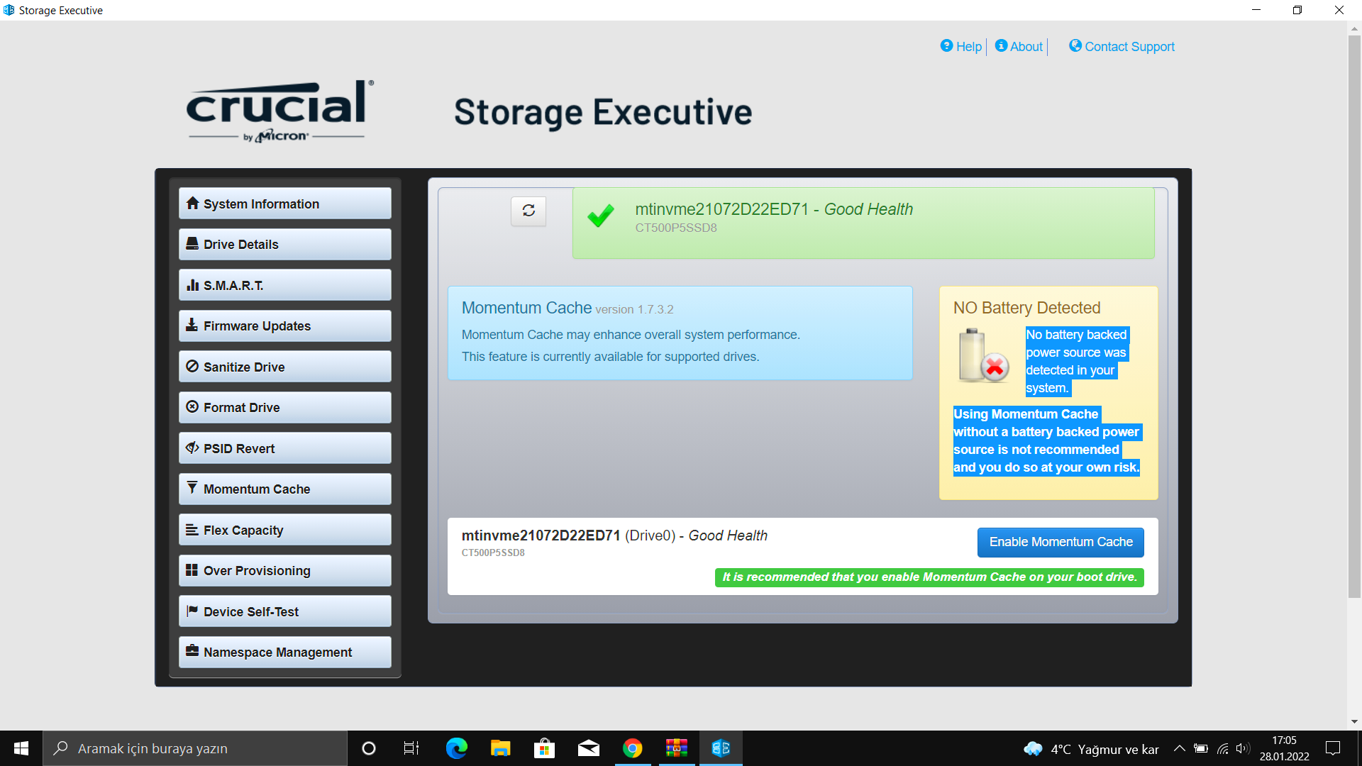Open Flex Capacity settings
The height and width of the screenshot is (766, 1362).
click(284, 530)
